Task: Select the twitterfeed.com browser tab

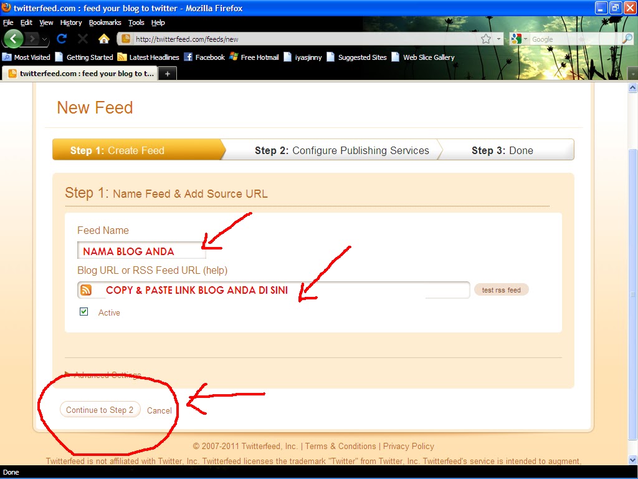Action: coord(80,74)
